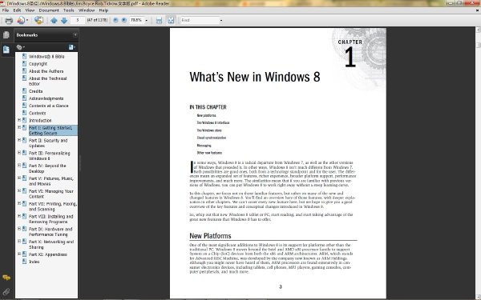The width and height of the screenshot is (481, 300).
Task: Click the bookmark icon beside Credits
Action: point(24,91)
